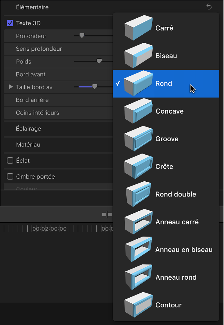Open the Matériau section
The height and width of the screenshot is (325, 224).
point(28,145)
